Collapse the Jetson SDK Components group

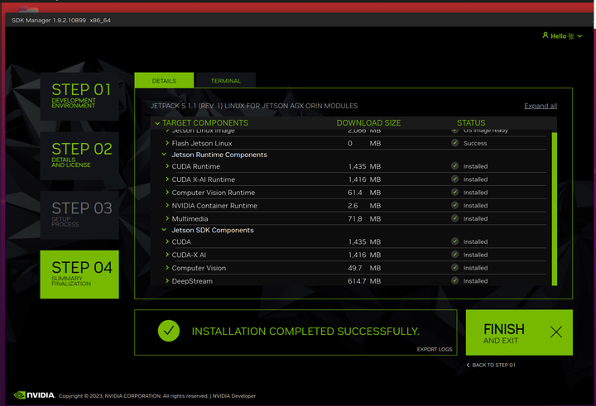[164, 230]
